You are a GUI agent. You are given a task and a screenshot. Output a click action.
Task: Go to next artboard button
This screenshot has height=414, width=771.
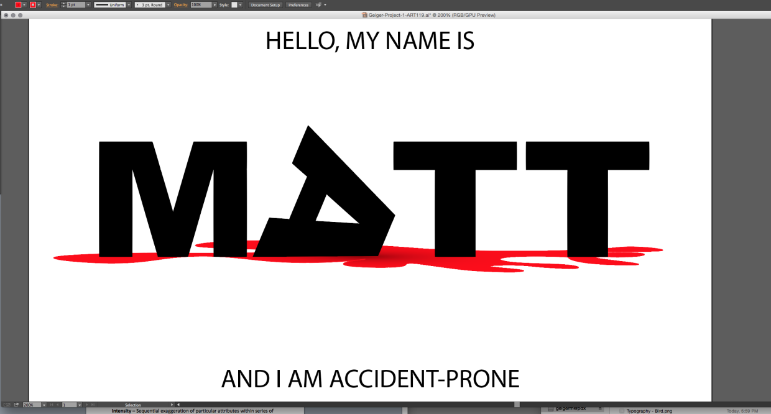point(86,405)
